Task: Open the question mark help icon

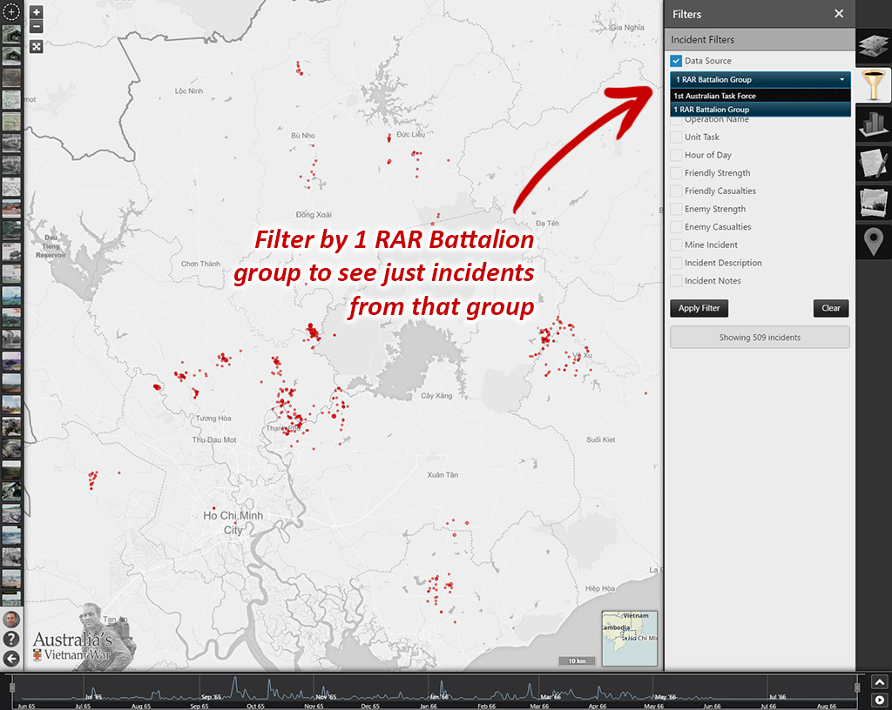Action: pyautogui.click(x=11, y=639)
